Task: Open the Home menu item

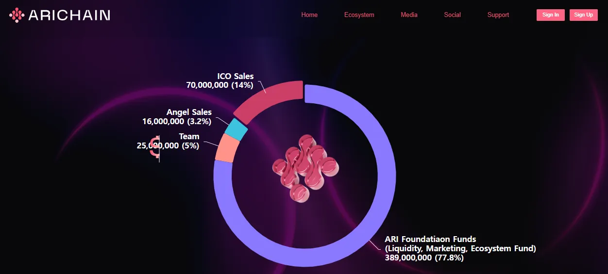Action: pyautogui.click(x=309, y=15)
